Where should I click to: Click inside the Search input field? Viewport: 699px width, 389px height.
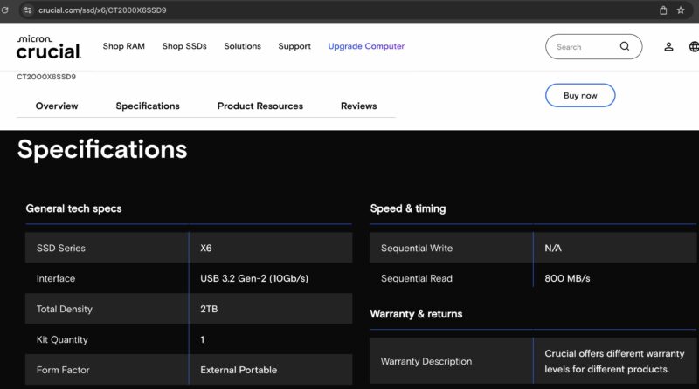[x=581, y=47]
